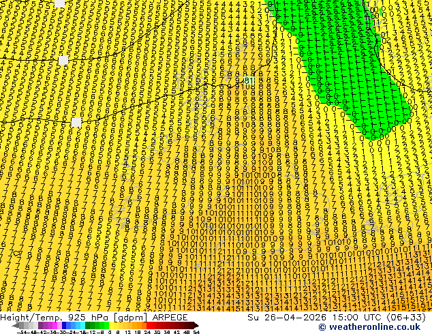
Task: Click the middle white contour label square
Action: (x=63, y=60)
